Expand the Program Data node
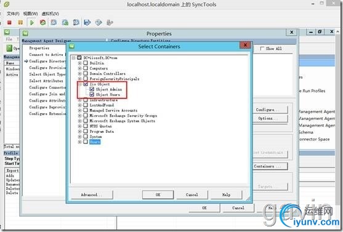Image resolution: width=343 pixels, height=232 pixels. pyautogui.click(x=80, y=131)
